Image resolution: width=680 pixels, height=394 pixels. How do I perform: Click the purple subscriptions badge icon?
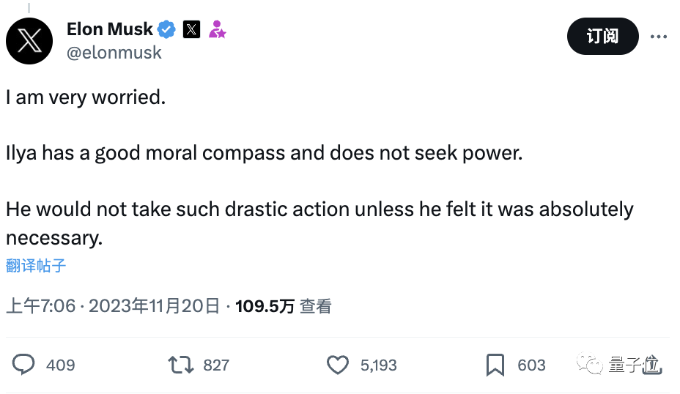coord(217,29)
